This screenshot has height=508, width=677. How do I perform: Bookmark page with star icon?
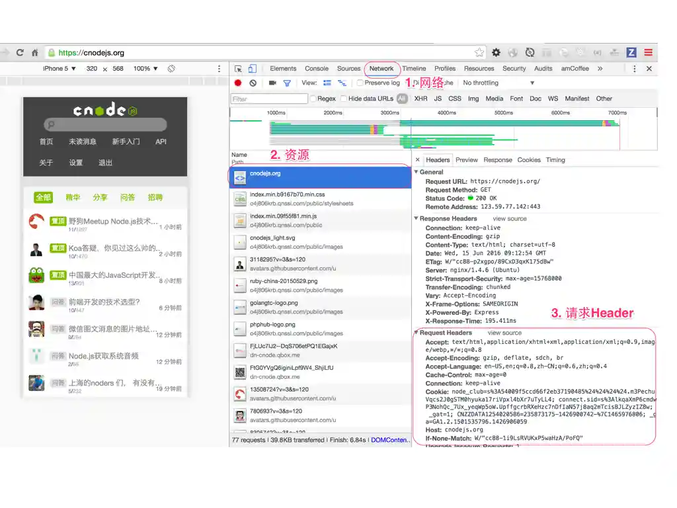pos(479,53)
